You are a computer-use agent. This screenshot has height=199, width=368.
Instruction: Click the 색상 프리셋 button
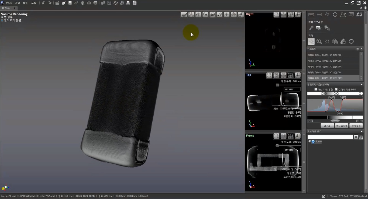[342, 126]
